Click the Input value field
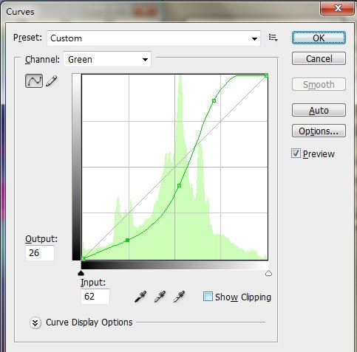The height and width of the screenshot is (352, 357). 95,297
